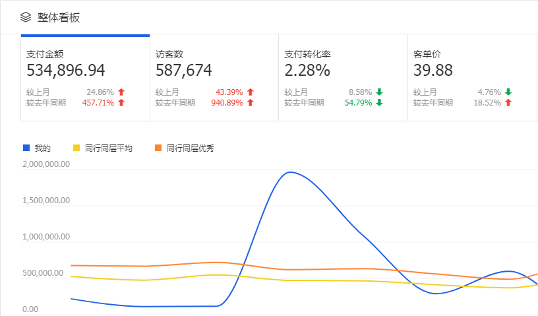Select the 访客数 metric card
Viewport: 538px width, 316px height.
point(214,78)
